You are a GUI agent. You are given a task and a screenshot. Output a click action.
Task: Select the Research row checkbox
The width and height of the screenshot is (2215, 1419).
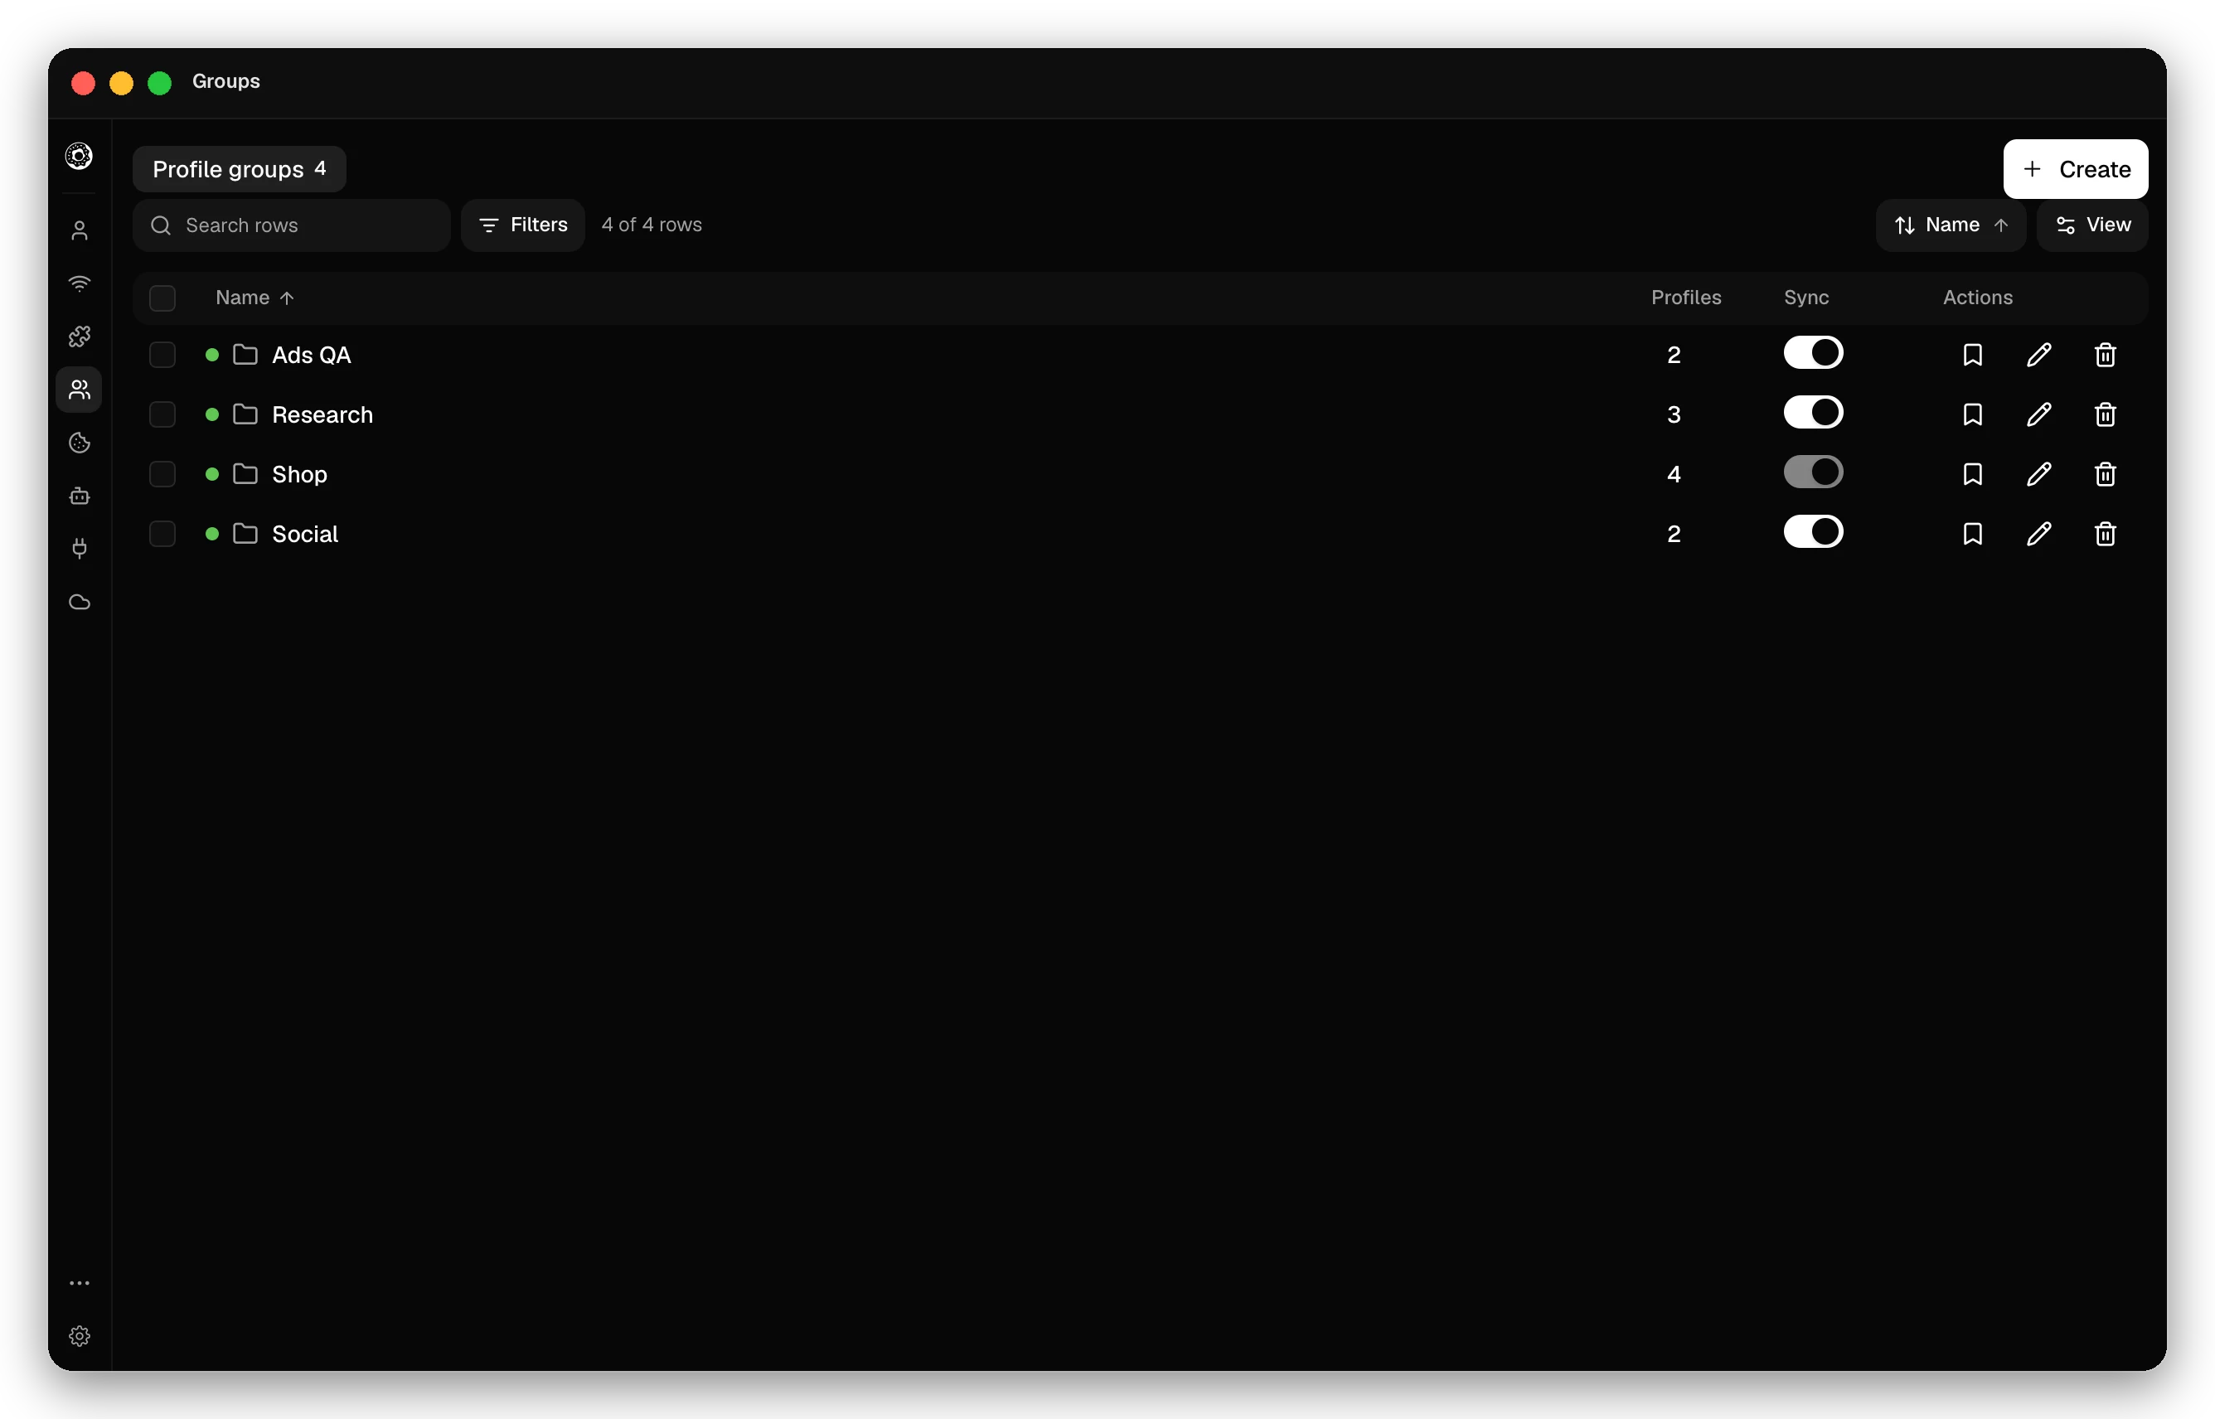pos(162,414)
